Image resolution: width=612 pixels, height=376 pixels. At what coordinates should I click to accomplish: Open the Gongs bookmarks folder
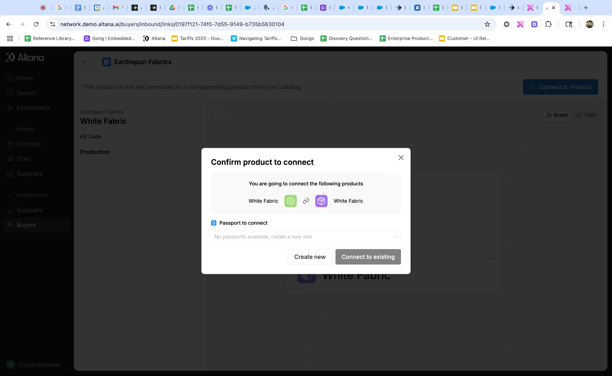click(302, 38)
